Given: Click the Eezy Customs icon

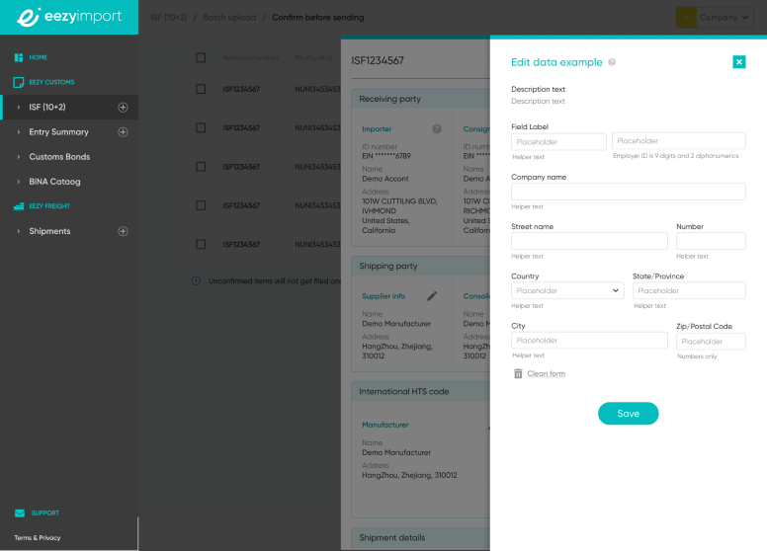Looking at the screenshot, I should pos(19,82).
